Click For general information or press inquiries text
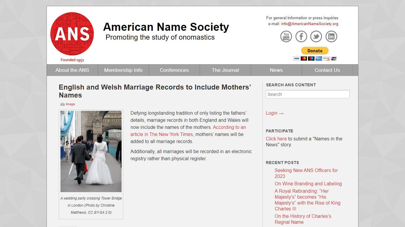This screenshot has height=227, width=405. tap(302, 18)
